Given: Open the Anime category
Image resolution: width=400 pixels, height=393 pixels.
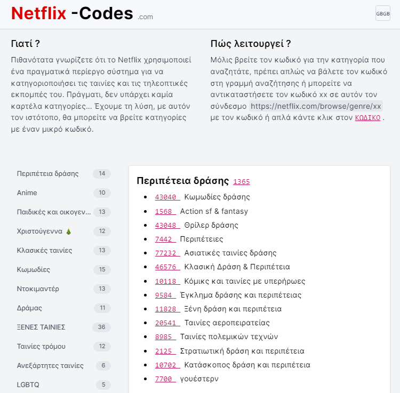Looking at the screenshot, I should pyautogui.click(x=63, y=193).
